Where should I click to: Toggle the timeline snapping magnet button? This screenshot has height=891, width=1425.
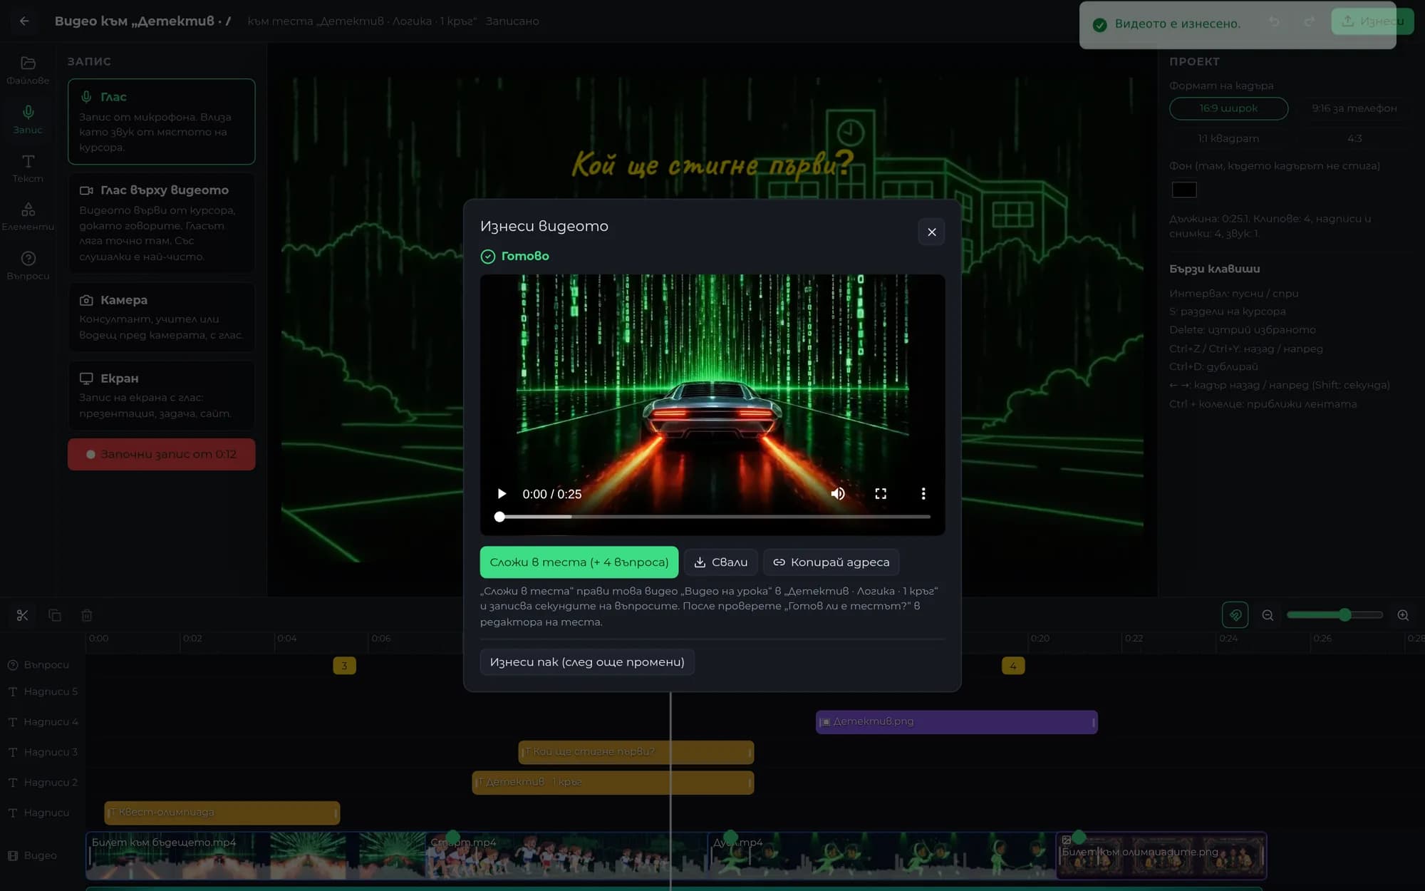pos(1235,615)
